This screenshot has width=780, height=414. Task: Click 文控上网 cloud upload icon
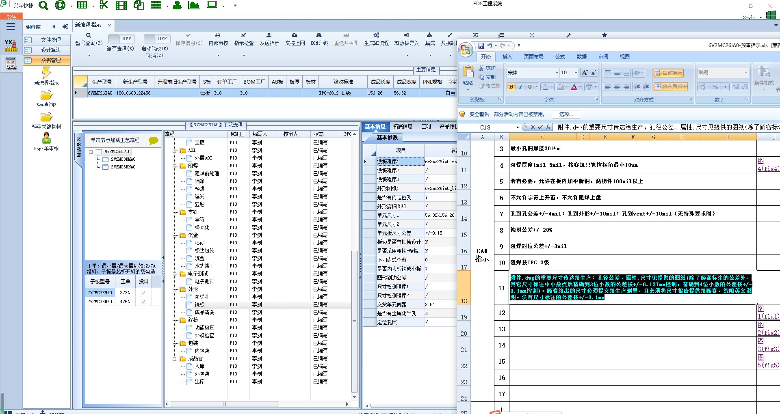pos(295,35)
